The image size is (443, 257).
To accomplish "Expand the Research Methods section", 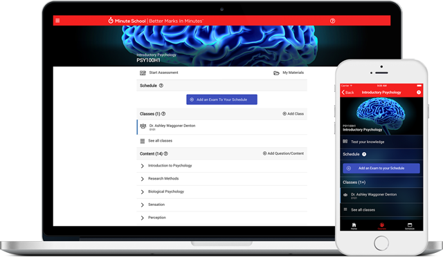I will 221,178.
